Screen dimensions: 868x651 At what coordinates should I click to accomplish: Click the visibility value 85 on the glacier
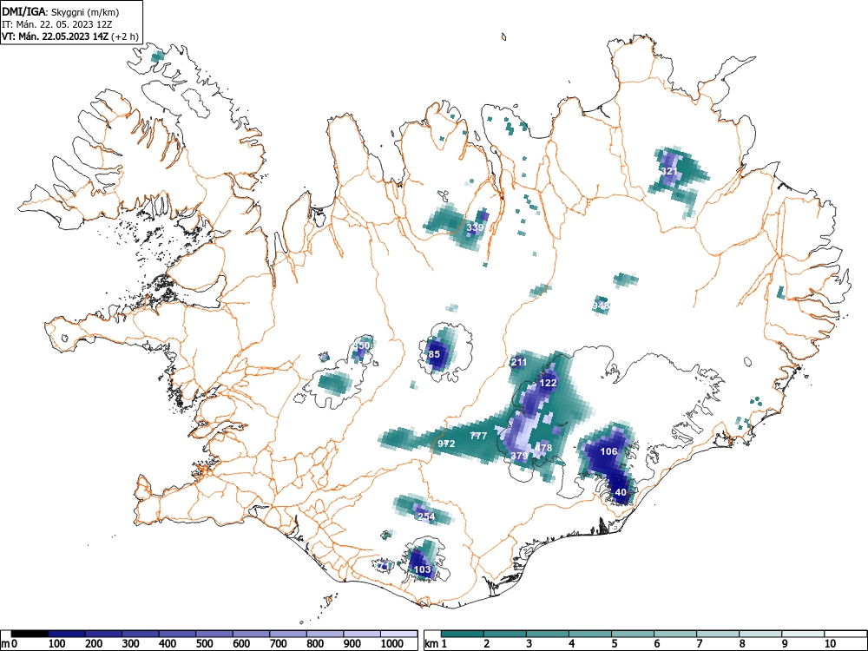click(x=435, y=354)
